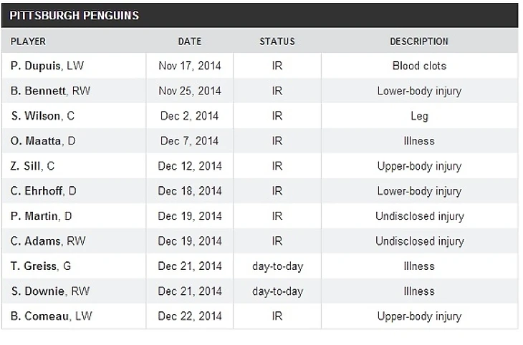Open B. Comeau player link
523x345 pixels.
[x=39, y=316]
